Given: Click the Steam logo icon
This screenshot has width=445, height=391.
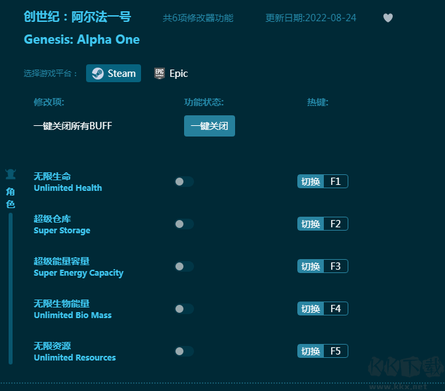Looking at the screenshot, I should point(97,74).
